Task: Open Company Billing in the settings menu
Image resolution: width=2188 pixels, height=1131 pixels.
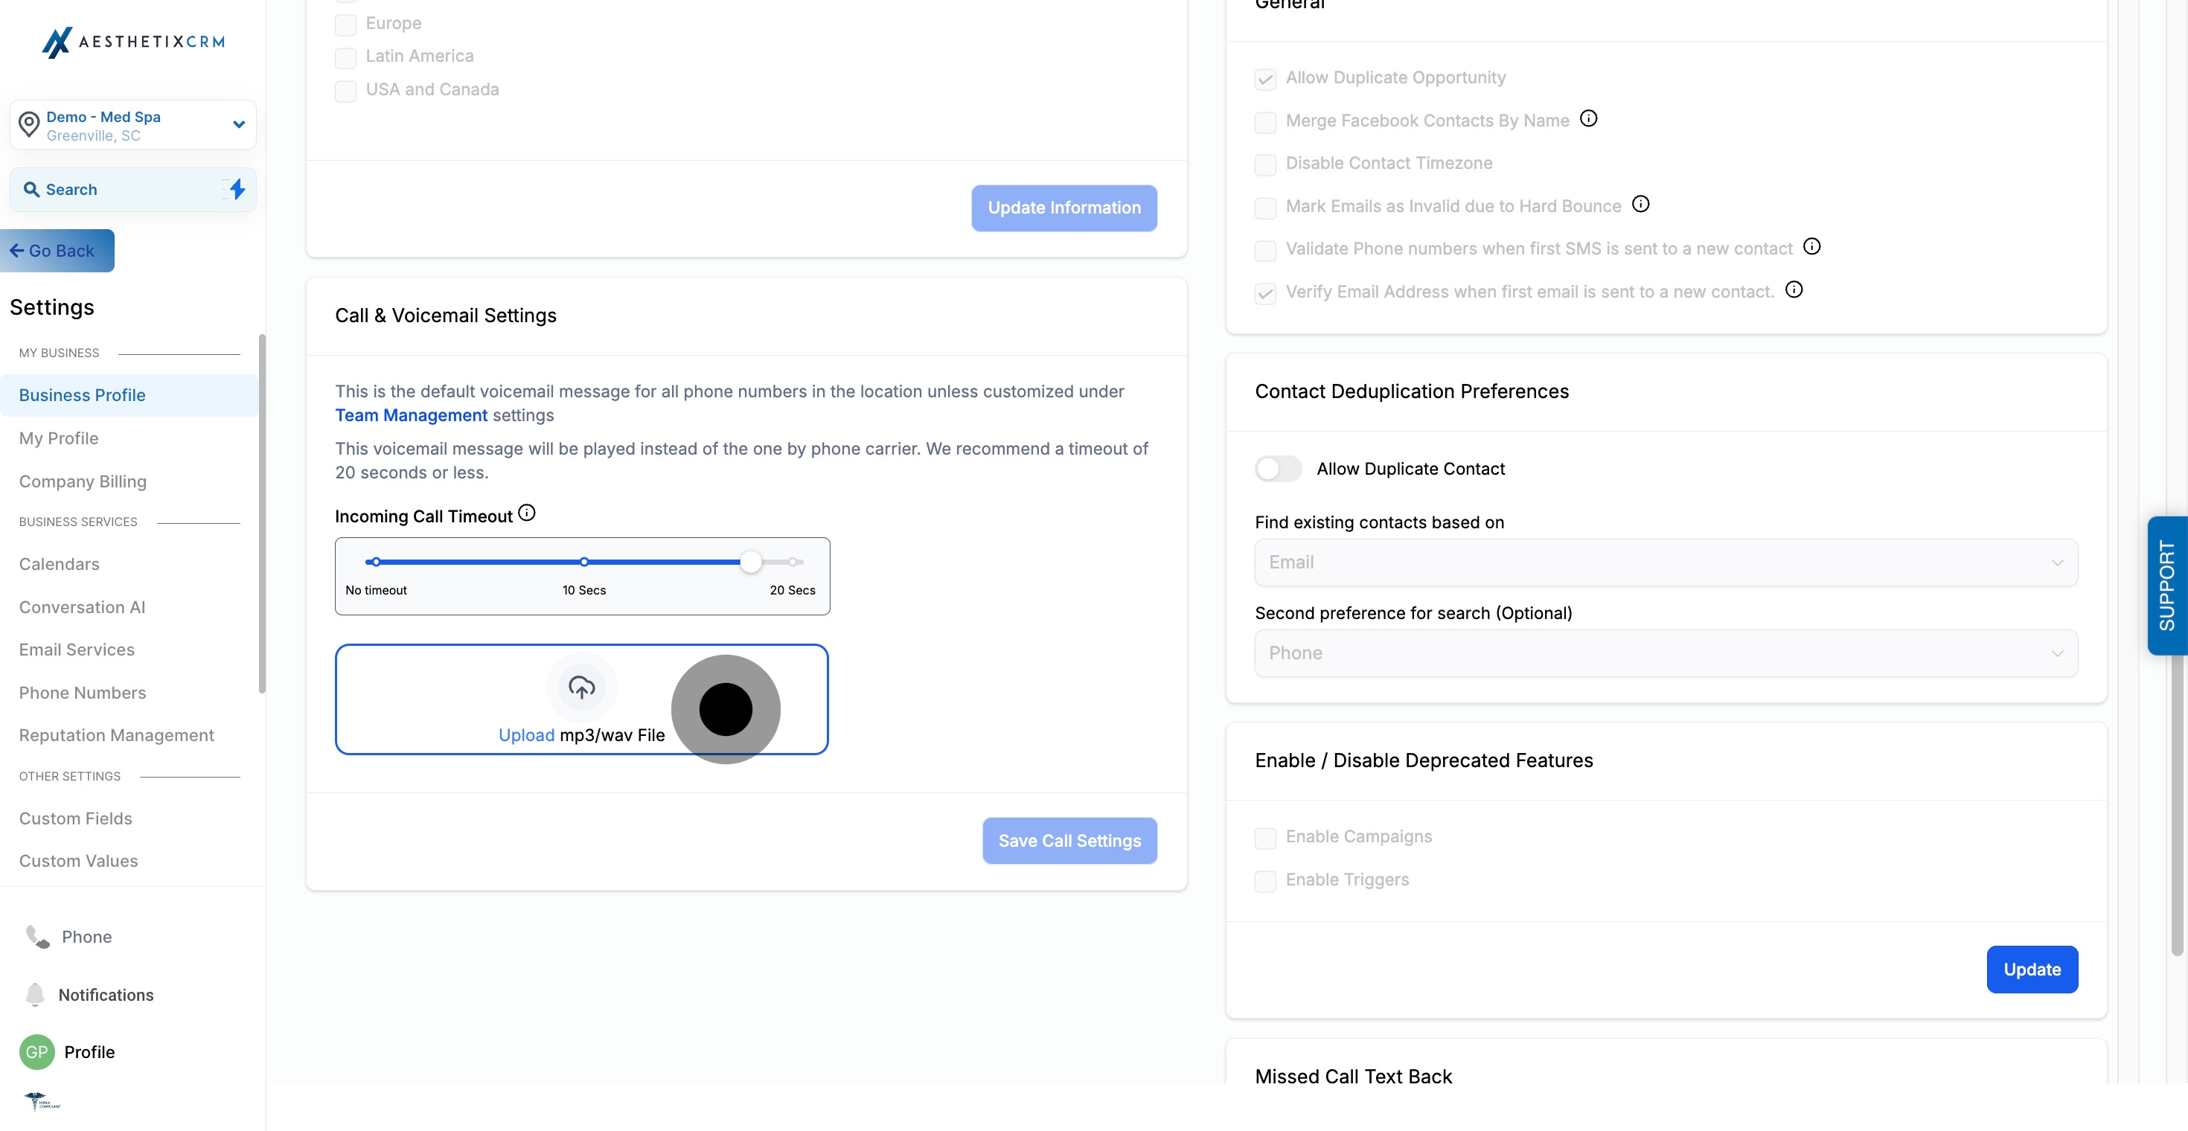Action: coord(83,481)
